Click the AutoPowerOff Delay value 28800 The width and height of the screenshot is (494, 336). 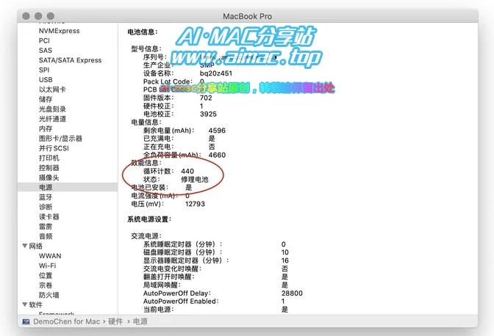292,293
